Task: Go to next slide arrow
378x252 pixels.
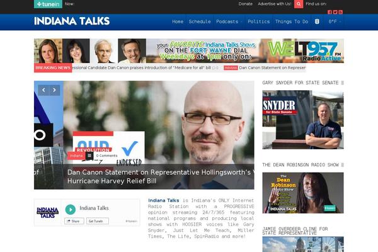Action: point(55,90)
